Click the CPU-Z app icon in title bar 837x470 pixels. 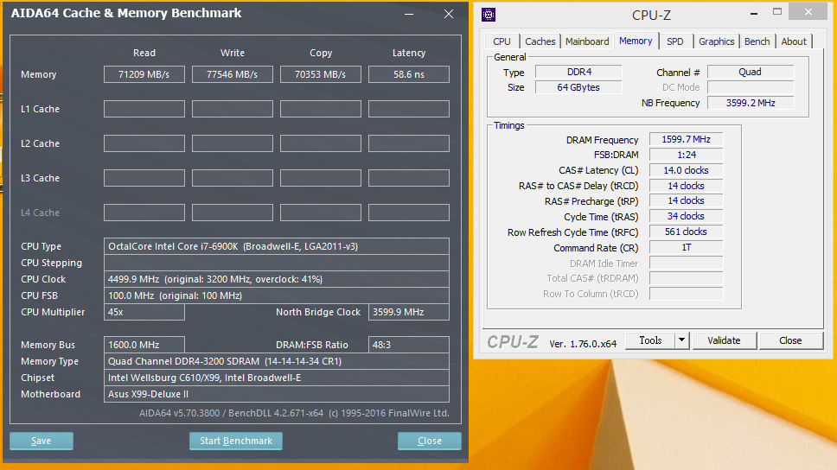point(489,15)
